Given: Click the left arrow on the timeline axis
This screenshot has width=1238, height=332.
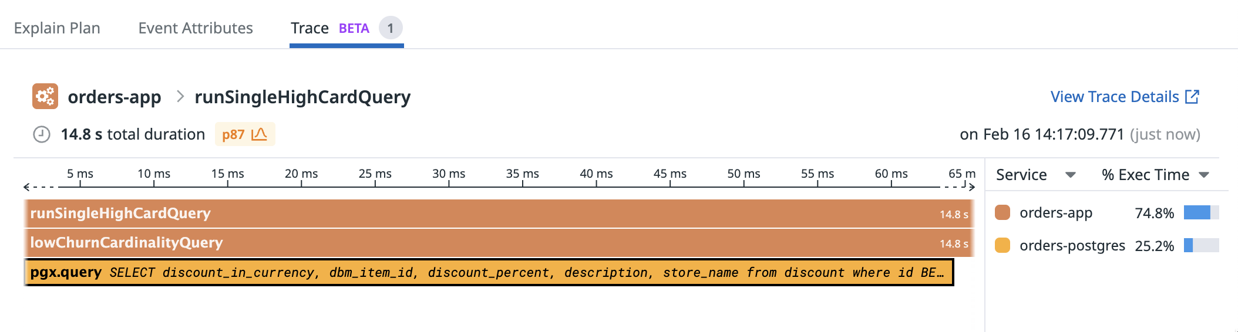Looking at the screenshot, I should coord(27,187).
